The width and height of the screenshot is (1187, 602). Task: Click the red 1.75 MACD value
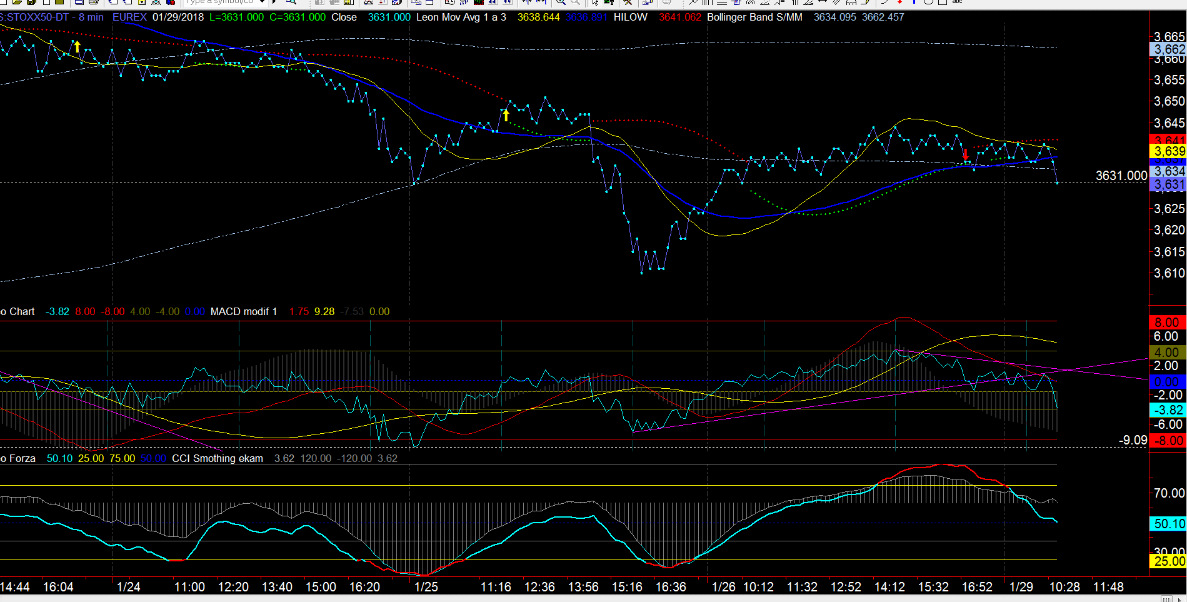coord(299,311)
